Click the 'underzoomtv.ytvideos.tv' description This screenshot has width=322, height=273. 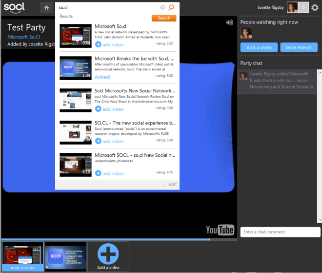tap(114, 161)
